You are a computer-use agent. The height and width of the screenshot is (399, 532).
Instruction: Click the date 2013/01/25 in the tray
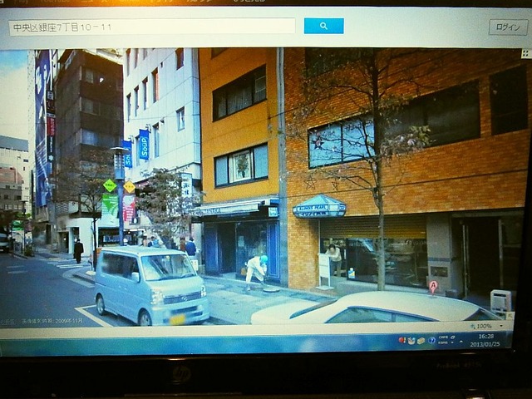pos(485,344)
